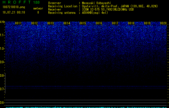The image size is (169, 108).
Task: Click the 0014 time marker
Action: [67, 23]
